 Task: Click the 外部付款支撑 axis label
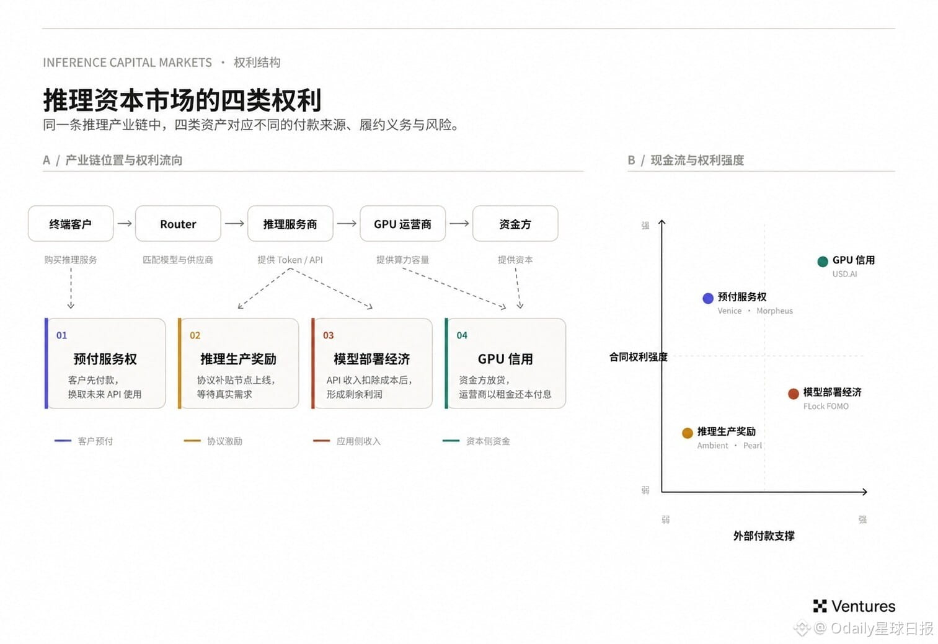point(764,536)
